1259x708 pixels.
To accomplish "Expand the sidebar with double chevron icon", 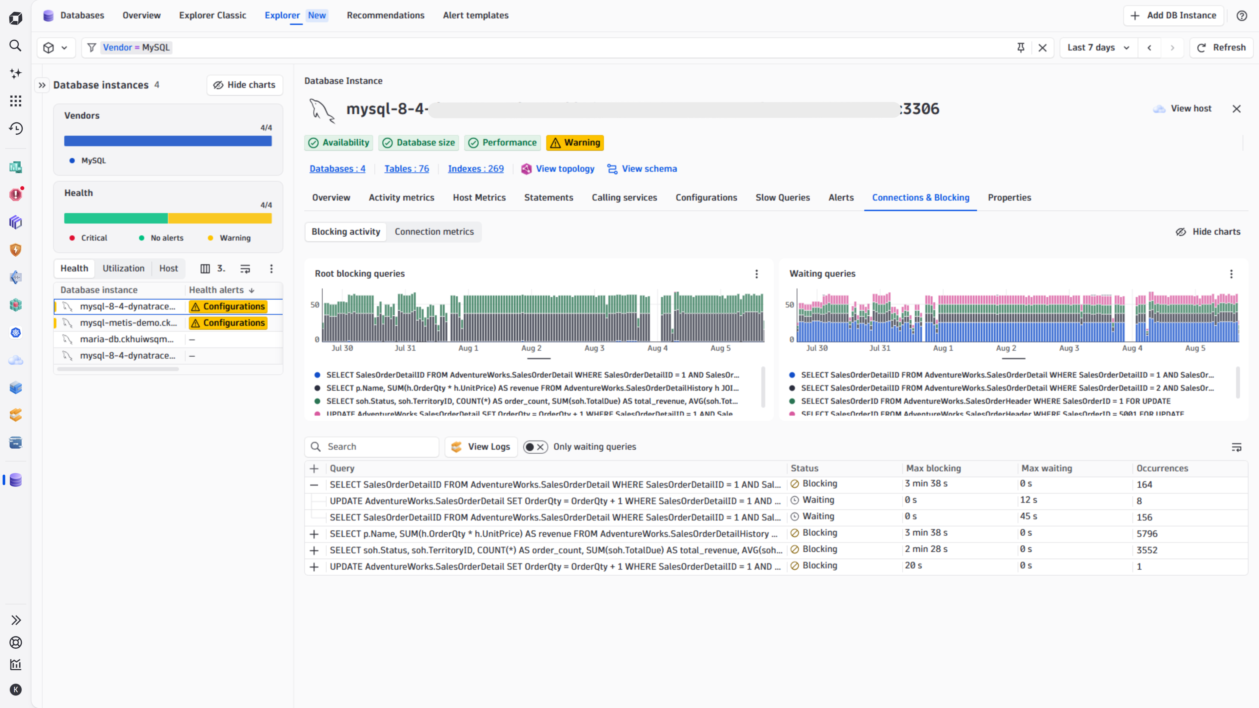I will click(16, 620).
